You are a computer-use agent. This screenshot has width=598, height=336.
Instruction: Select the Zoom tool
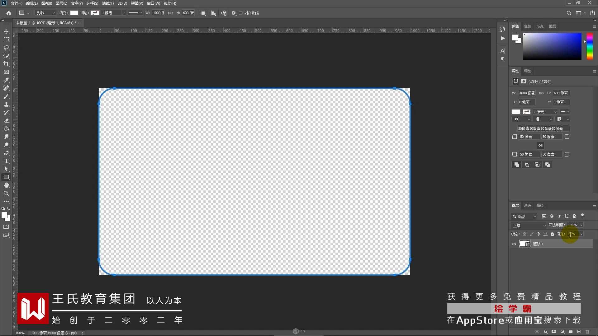(x=6, y=193)
